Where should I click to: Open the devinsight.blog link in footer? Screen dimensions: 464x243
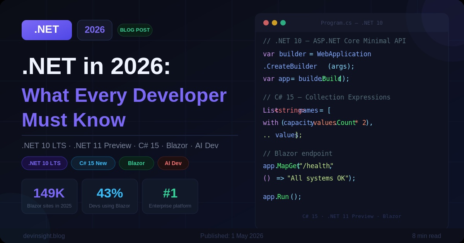(44, 236)
